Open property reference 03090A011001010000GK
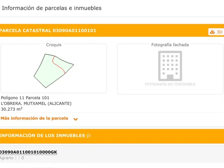The image size is (224, 168). coord(28,152)
